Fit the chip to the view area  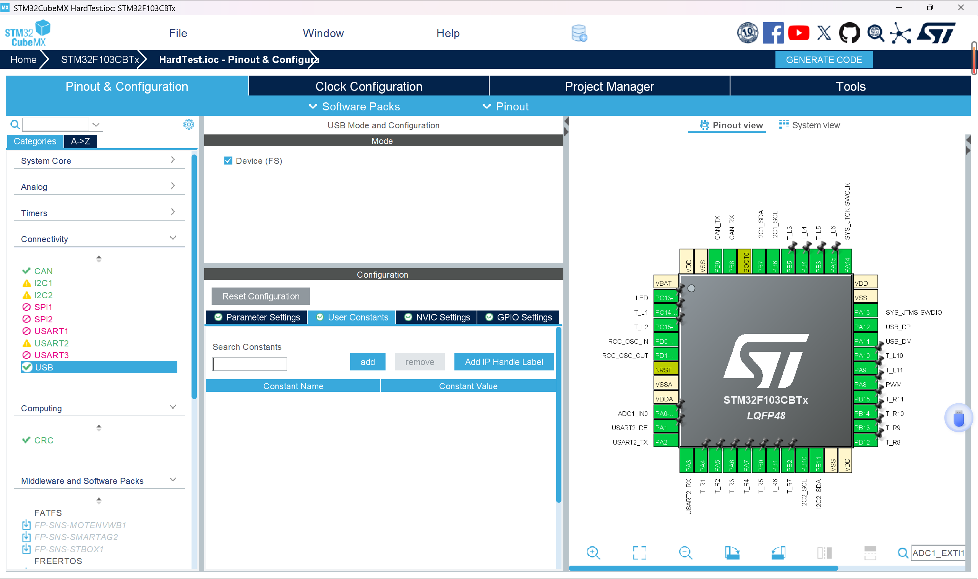click(639, 553)
